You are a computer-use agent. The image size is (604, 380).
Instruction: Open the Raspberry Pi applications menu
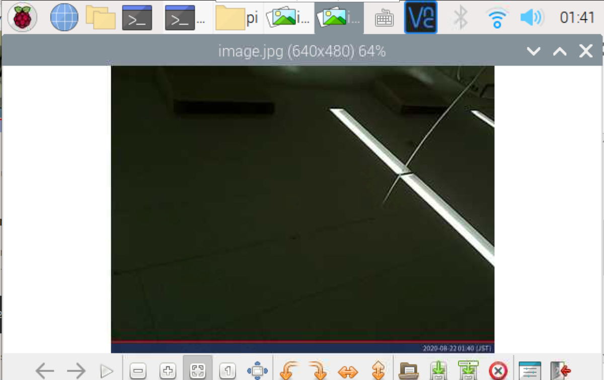[22, 17]
